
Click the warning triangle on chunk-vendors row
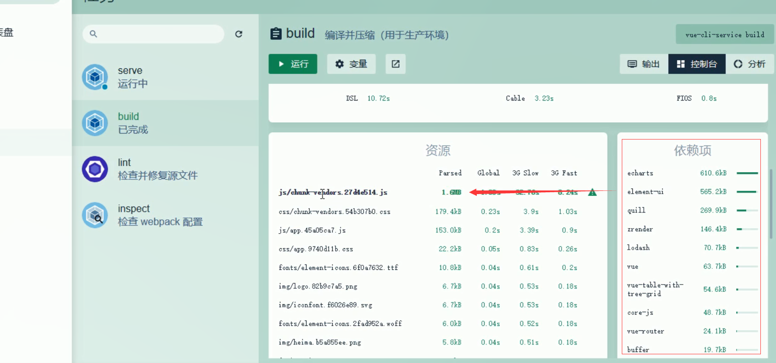[x=592, y=192]
